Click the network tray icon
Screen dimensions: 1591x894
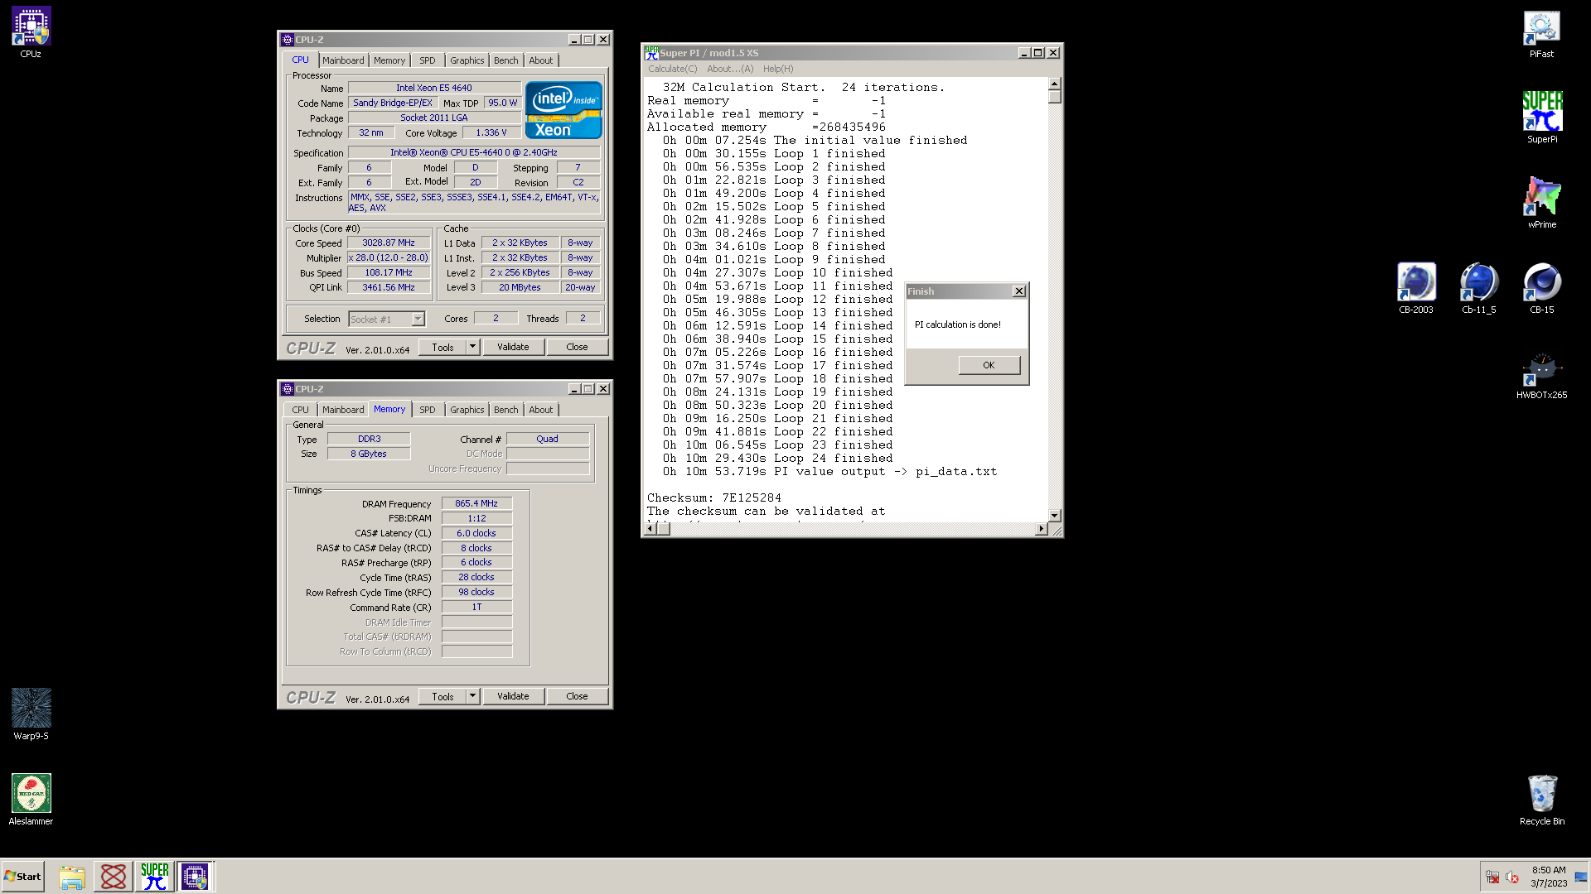coord(1492,877)
